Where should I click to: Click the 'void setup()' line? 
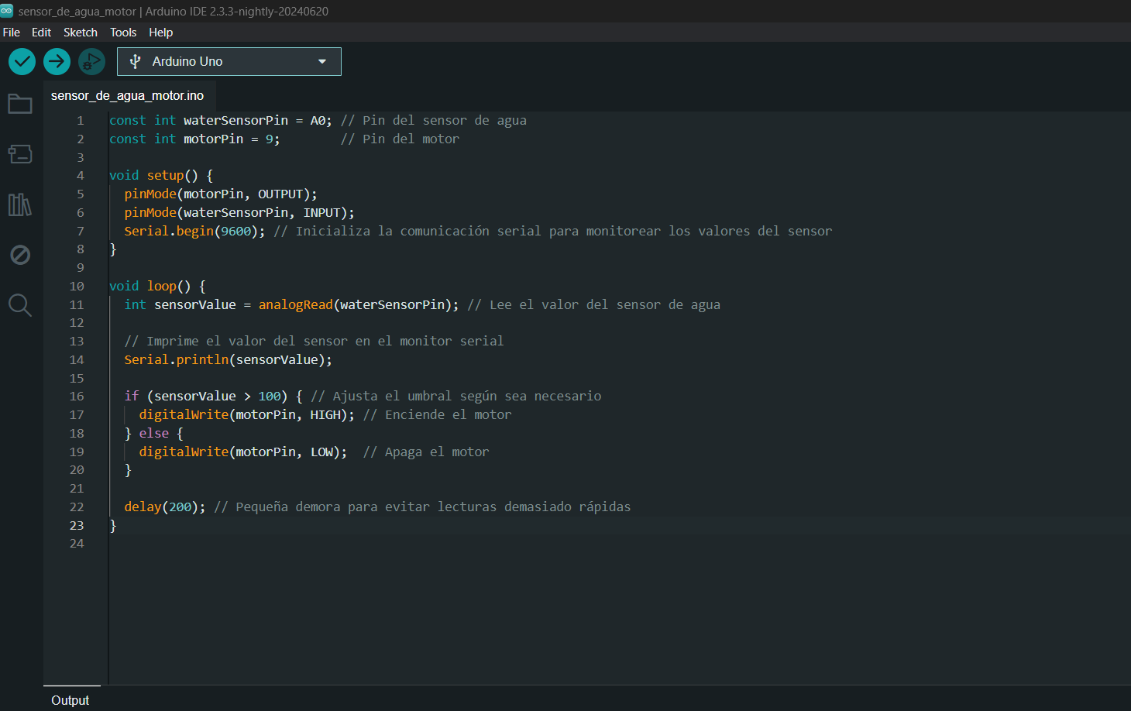click(161, 176)
